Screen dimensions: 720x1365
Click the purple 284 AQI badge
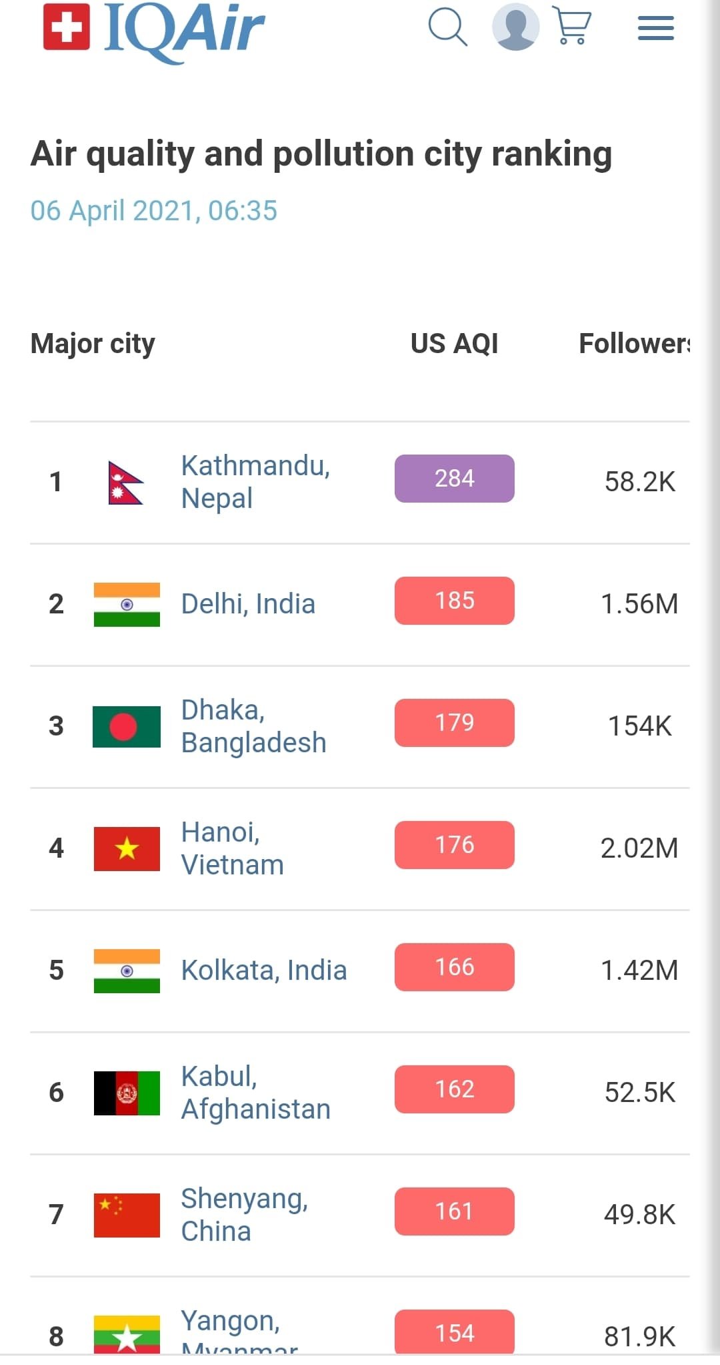coord(455,479)
